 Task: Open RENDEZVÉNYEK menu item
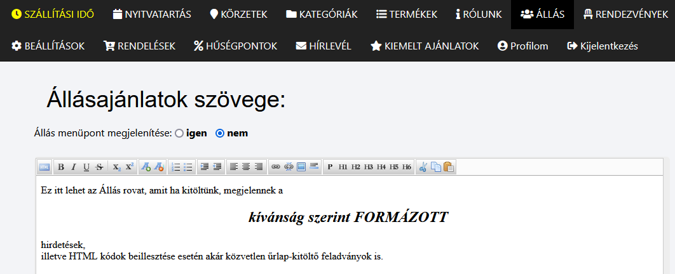point(625,14)
